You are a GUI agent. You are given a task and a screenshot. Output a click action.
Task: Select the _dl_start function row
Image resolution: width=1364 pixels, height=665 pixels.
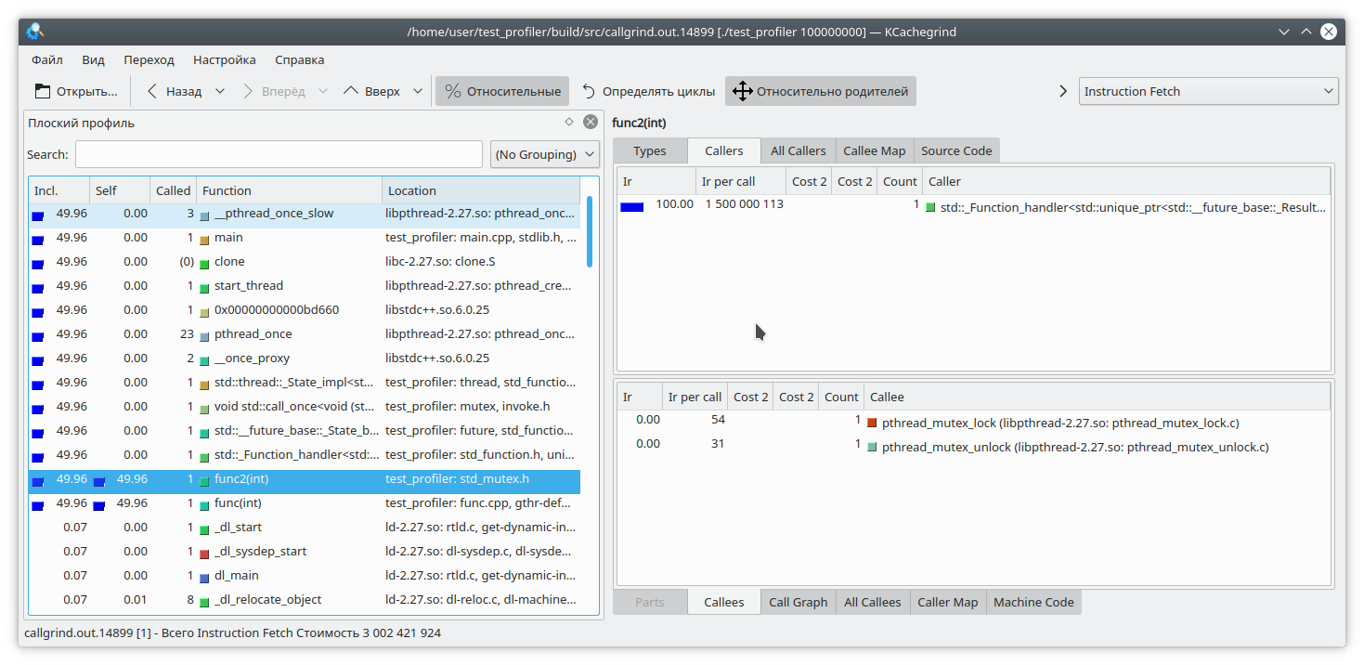[305, 528]
